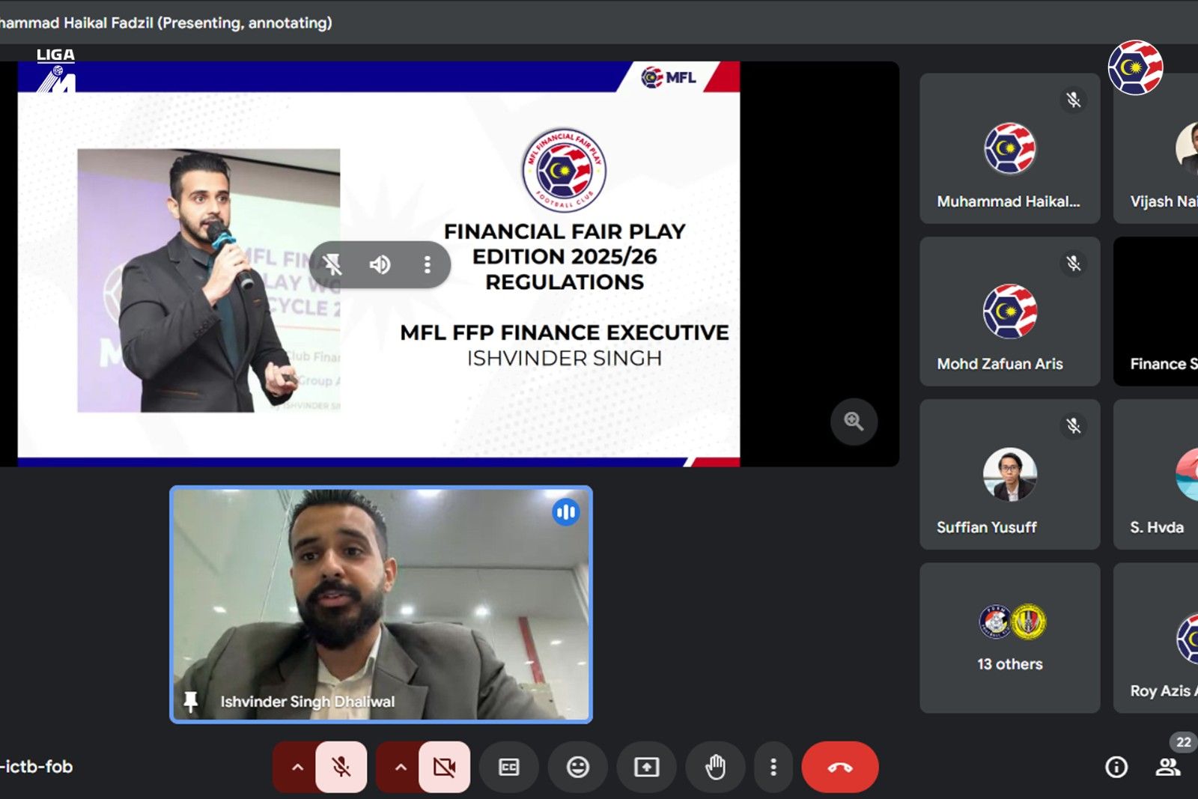Click the 'Ishvinder Singh Dhaliwal' name label
Viewport: 1198px width, 799px height.
[308, 702]
